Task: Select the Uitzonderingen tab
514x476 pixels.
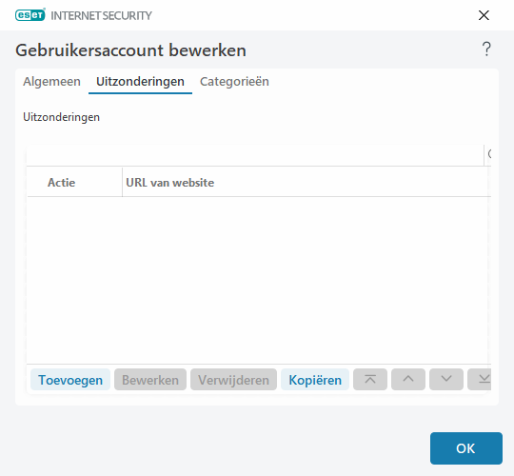Action: (140, 82)
